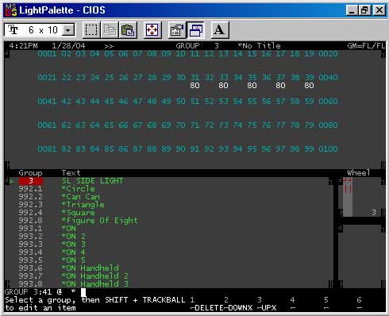Screen dimensions: 389x316
Task: Open the Properties toolbar icon
Action: tap(177, 30)
